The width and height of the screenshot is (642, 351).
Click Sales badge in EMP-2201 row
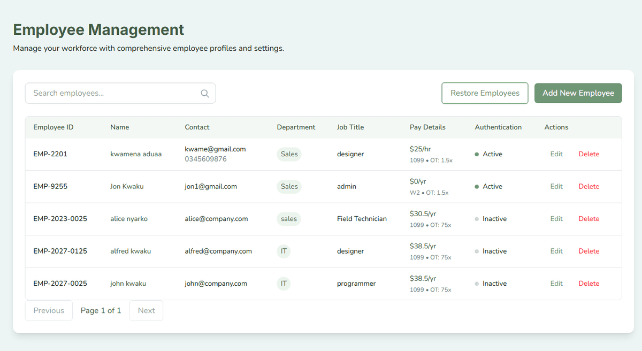click(x=289, y=154)
